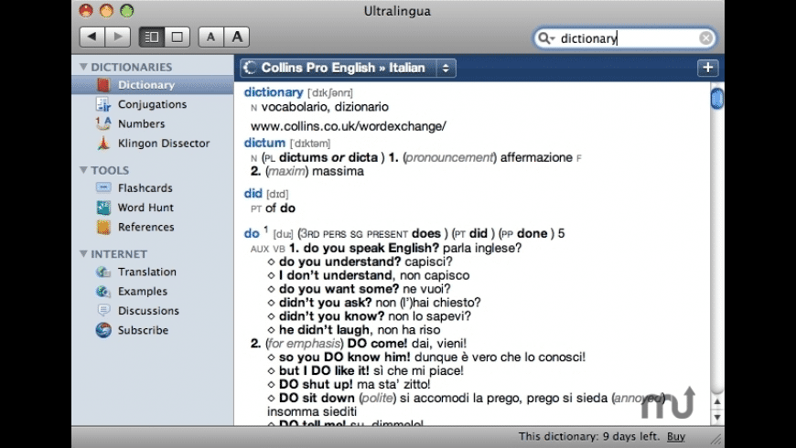
Task: Collapse the TOOLS section
Action: click(83, 170)
